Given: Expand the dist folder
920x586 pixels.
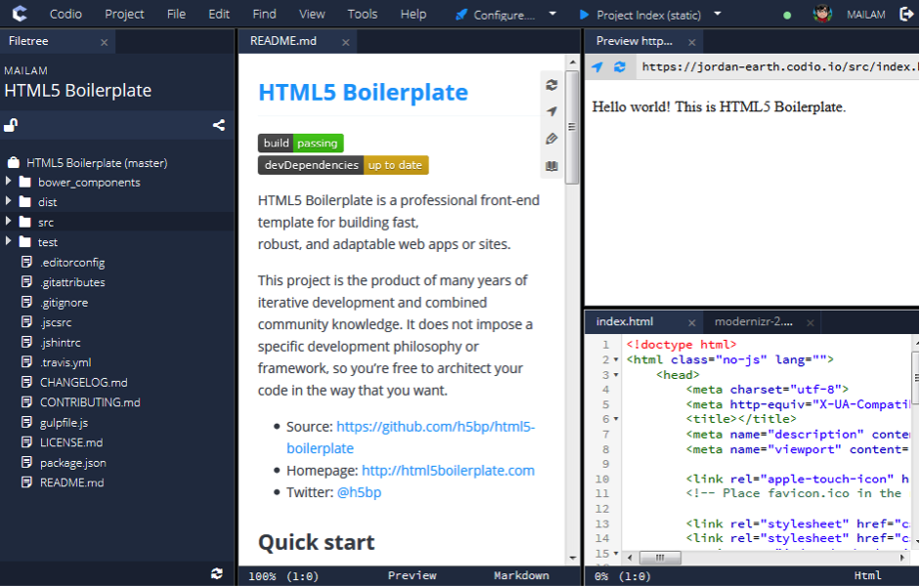Looking at the screenshot, I should click(x=8, y=201).
